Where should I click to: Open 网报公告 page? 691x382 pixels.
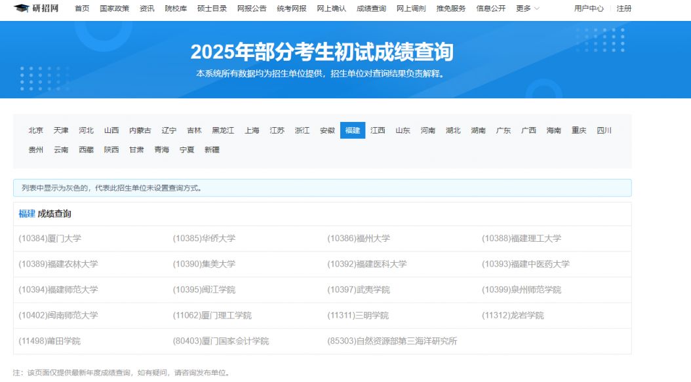click(x=252, y=9)
